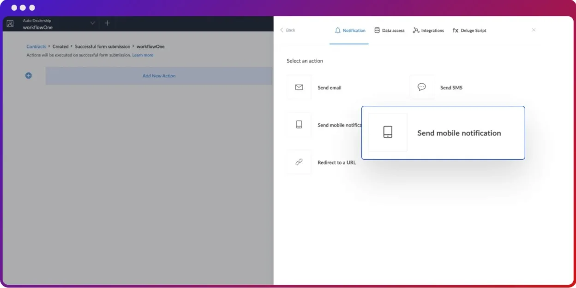Switch to the Notification tab
Image resolution: width=576 pixels, height=288 pixels.
[x=349, y=30]
